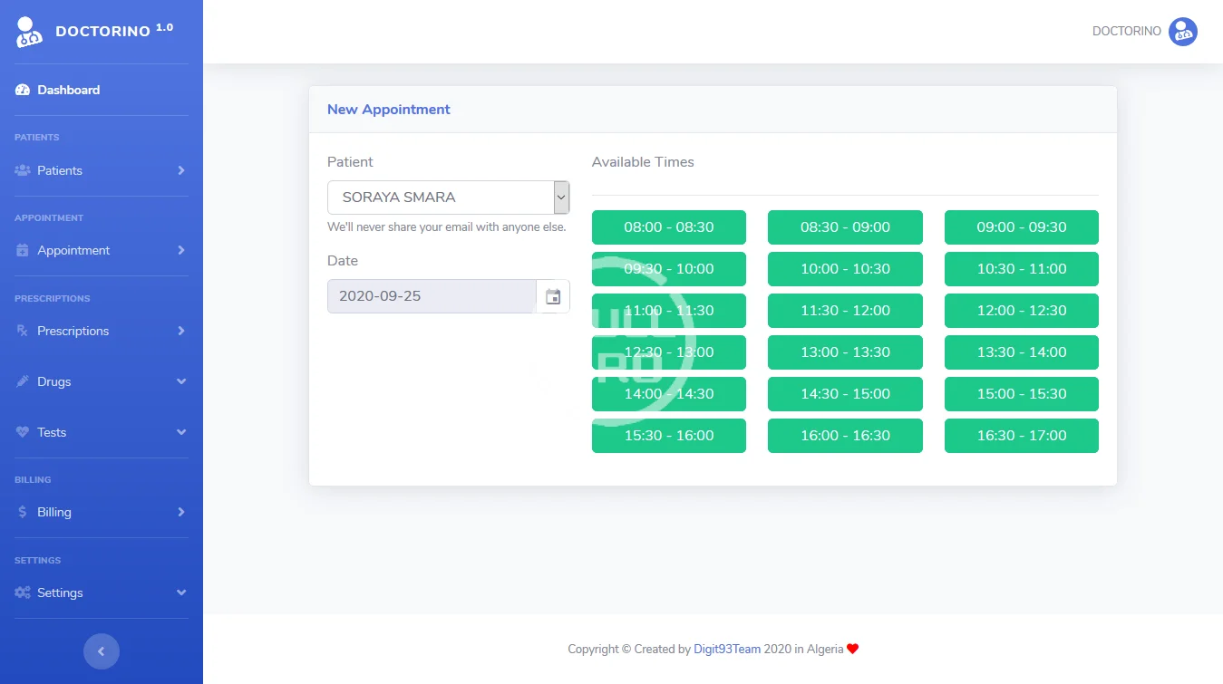1223x684 pixels.
Task: Open the calendar date picker icon
Action: pyautogui.click(x=553, y=296)
